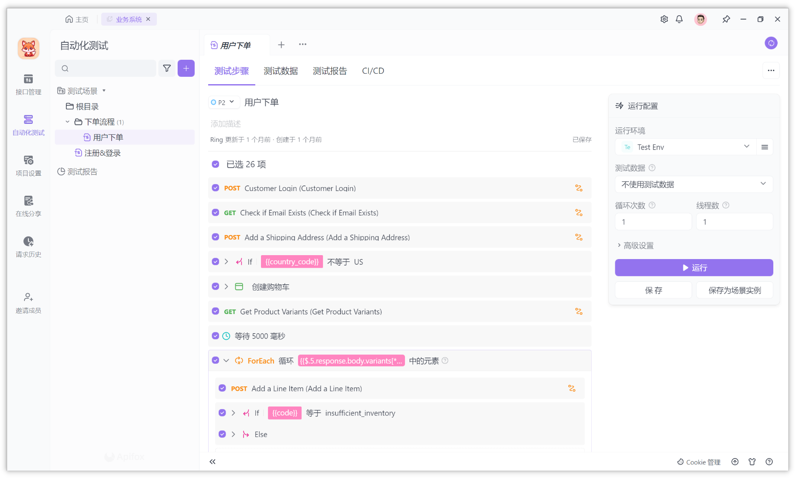Screen dimensions: 796x478
Task: Open the 在线分享 panel
Action: (28, 206)
